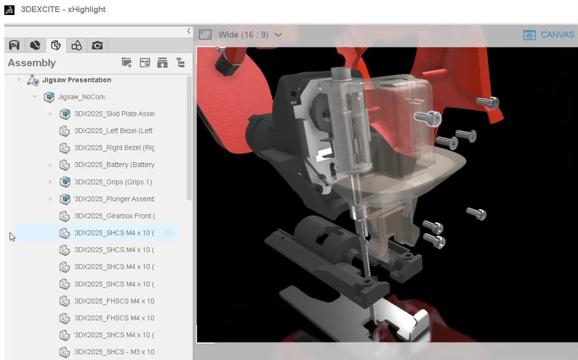Click the CANVAS button label
Viewport: 578px width, 360px height.
click(557, 35)
